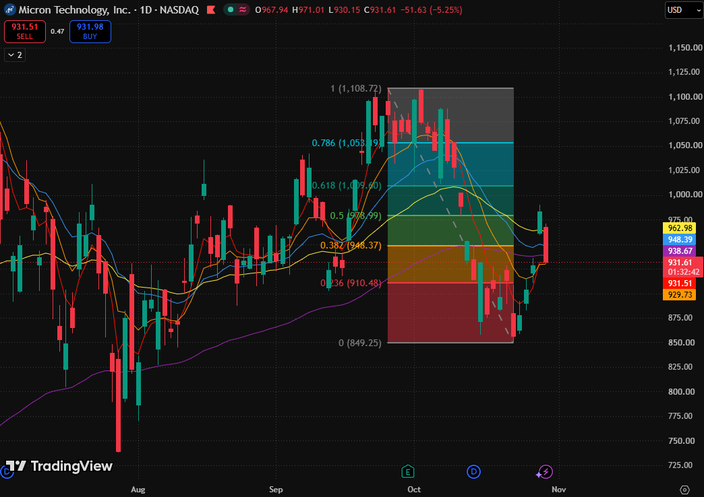This screenshot has height=497, width=704.
Task: Click the 1,150.00 price axis label
Action: point(685,48)
